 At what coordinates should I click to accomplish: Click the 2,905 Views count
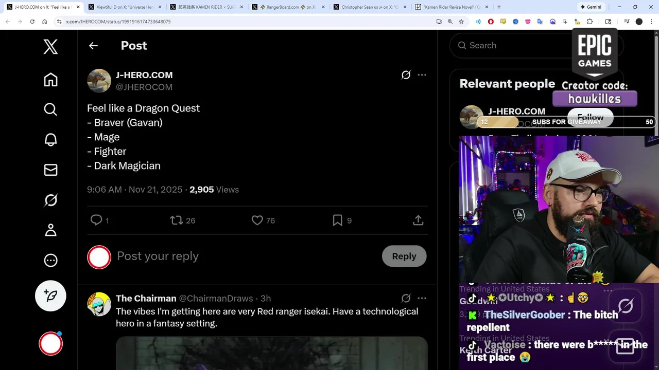(214, 190)
